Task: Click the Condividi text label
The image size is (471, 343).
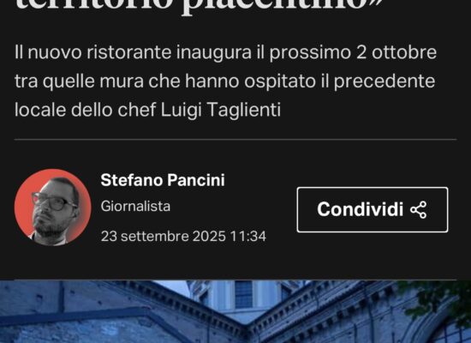Action: [361, 209]
